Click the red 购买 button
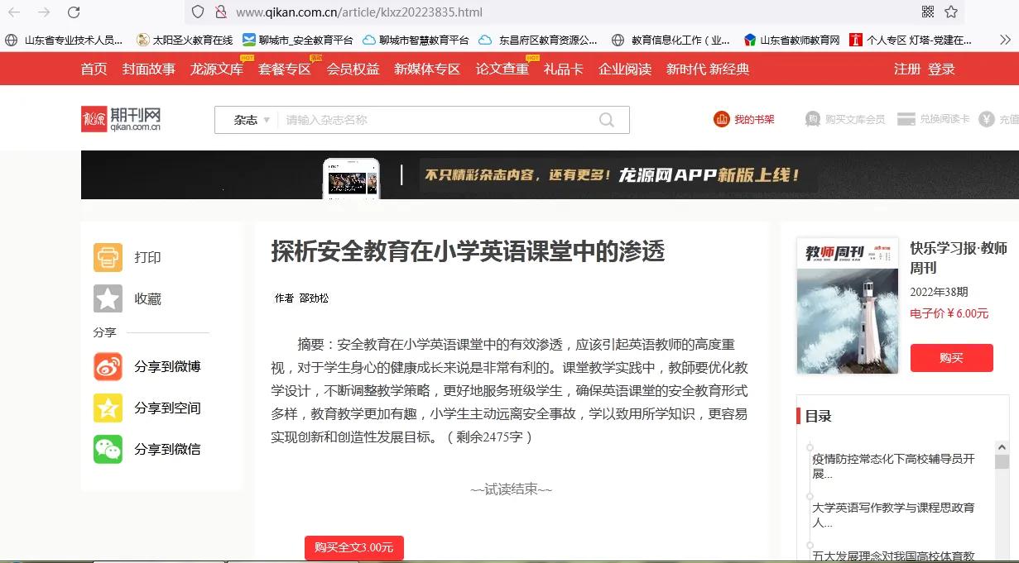 [x=951, y=358]
